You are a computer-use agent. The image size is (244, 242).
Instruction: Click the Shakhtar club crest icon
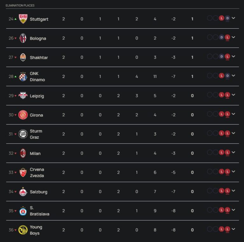[x=23, y=57]
